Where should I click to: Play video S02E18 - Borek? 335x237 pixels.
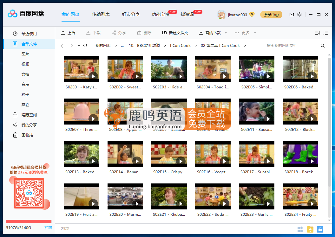point(312,161)
